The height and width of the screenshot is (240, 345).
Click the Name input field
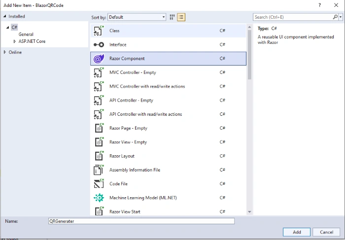(x=141, y=221)
